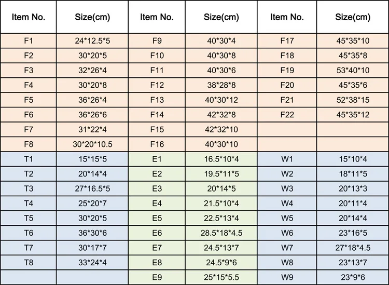
Task: Select the 33*24*4 size cell
Action: [x=94, y=263]
